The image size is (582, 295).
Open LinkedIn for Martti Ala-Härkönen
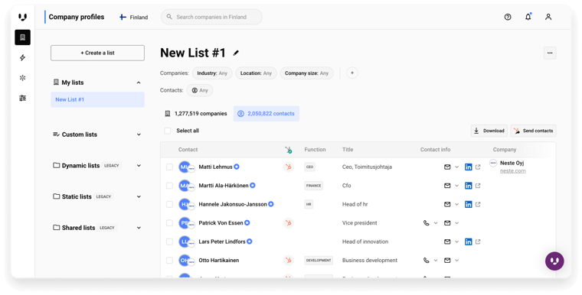pos(469,186)
